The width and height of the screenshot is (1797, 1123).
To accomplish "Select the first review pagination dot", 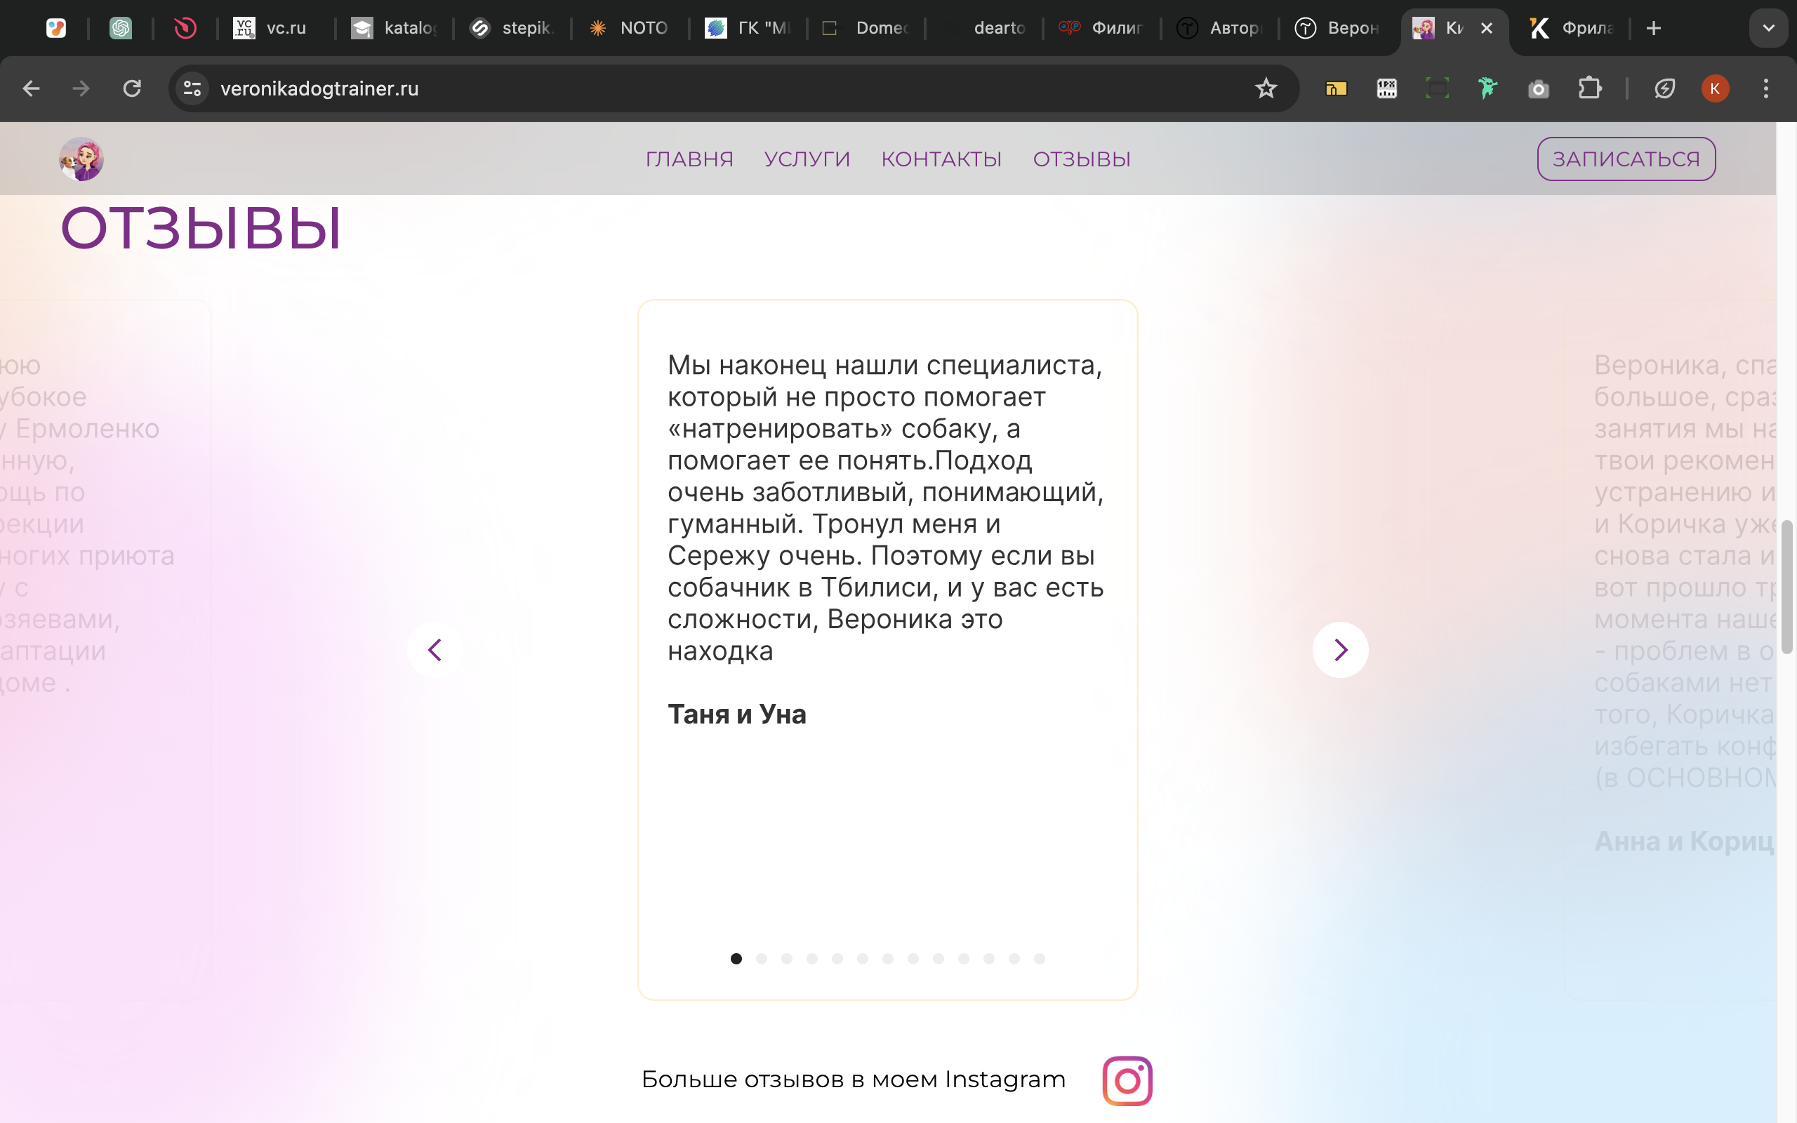I will click(736, 959).
